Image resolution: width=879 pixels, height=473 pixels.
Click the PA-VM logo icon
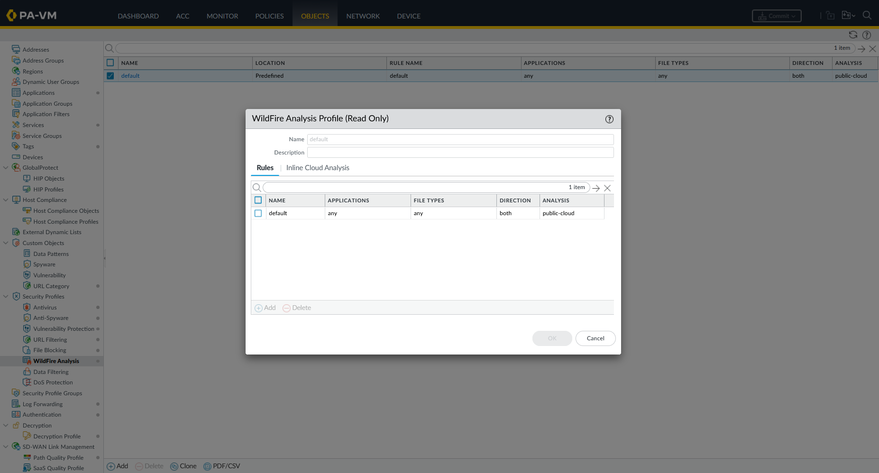tap(11, 16)
